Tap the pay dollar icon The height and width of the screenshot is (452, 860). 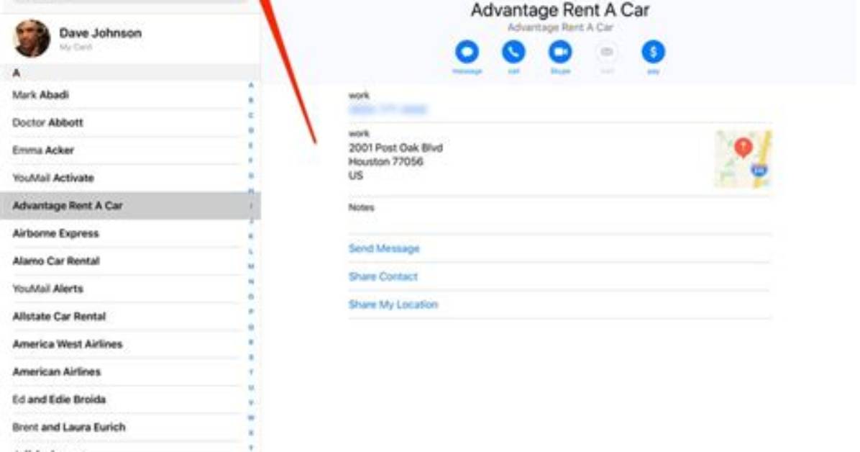click(653, 52)
